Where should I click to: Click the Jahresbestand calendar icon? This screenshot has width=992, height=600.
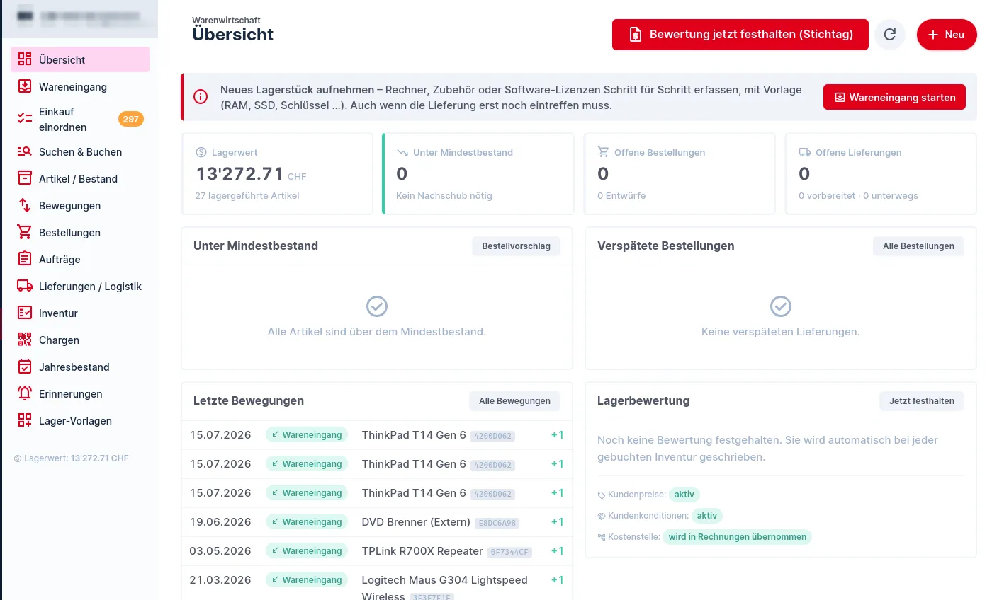pyautogui.click(x=25, y=367)
